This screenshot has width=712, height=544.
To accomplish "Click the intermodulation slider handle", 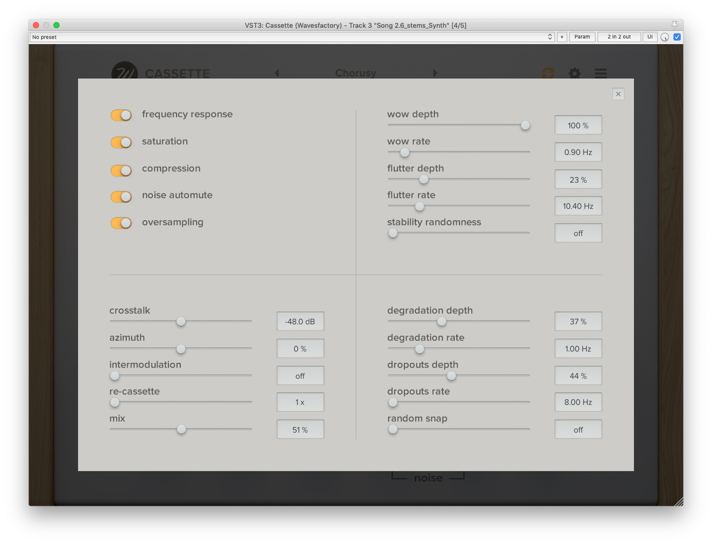I will 114,376.
